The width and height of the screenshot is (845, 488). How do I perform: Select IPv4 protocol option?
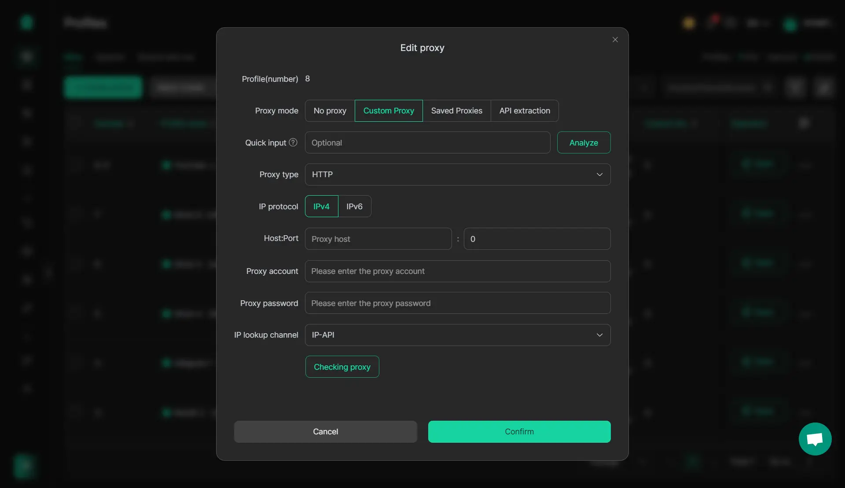(321, 206)
